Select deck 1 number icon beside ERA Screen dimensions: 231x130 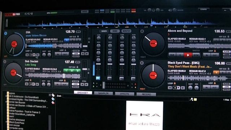pos(6,34)
